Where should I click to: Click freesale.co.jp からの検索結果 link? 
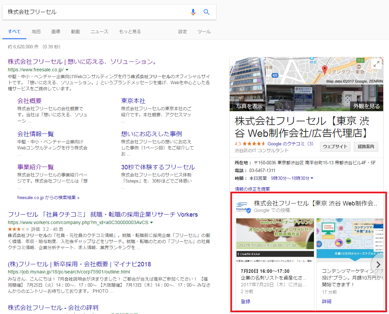click(x=48, y=197)
